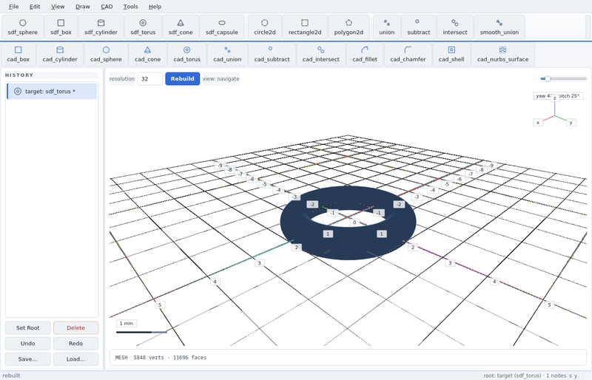Select the sdf_sphere tool
The image size is (592, 380).
pos(23,27)
